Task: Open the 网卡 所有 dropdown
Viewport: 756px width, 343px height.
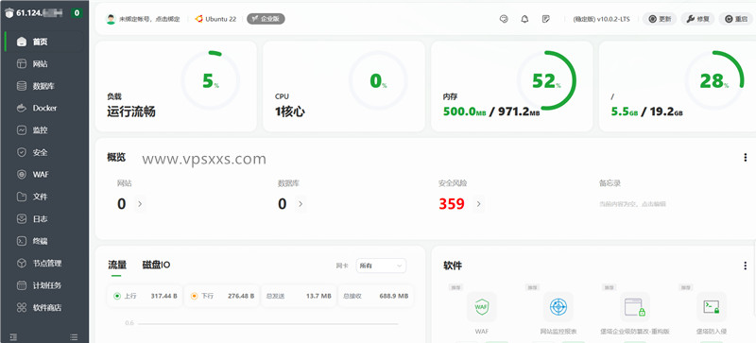Action: (x=381, y=266)
